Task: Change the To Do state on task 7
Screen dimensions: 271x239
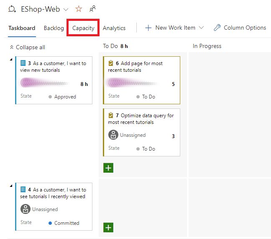Action: pyautogui.click(x=148, y=149)
